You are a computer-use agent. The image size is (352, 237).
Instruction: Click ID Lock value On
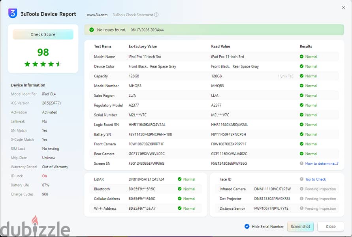pyautogui.click(x=45, y=176)
